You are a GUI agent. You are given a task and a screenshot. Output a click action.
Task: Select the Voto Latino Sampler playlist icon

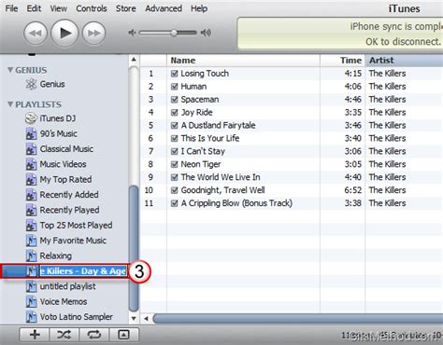pos(31,316)
